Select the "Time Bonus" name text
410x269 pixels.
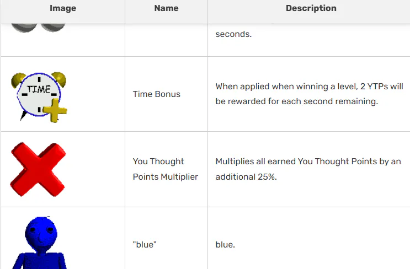pos(157,94)
